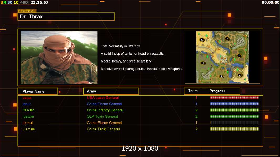The width and height of the screenshot is (280, 157).
Task: Click the Player Name column header
Action: (x=38, y=91)
